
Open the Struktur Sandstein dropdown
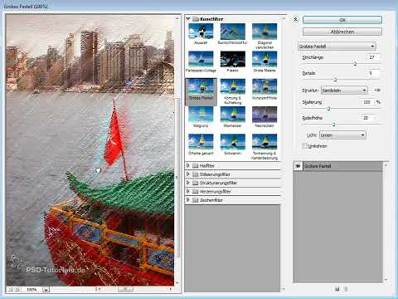coord(344,91)
